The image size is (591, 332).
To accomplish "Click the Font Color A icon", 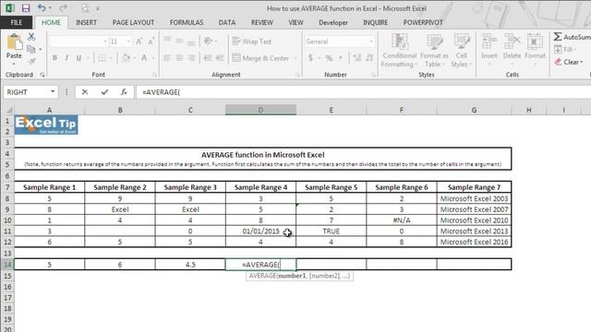I will (x=144, y=58).
